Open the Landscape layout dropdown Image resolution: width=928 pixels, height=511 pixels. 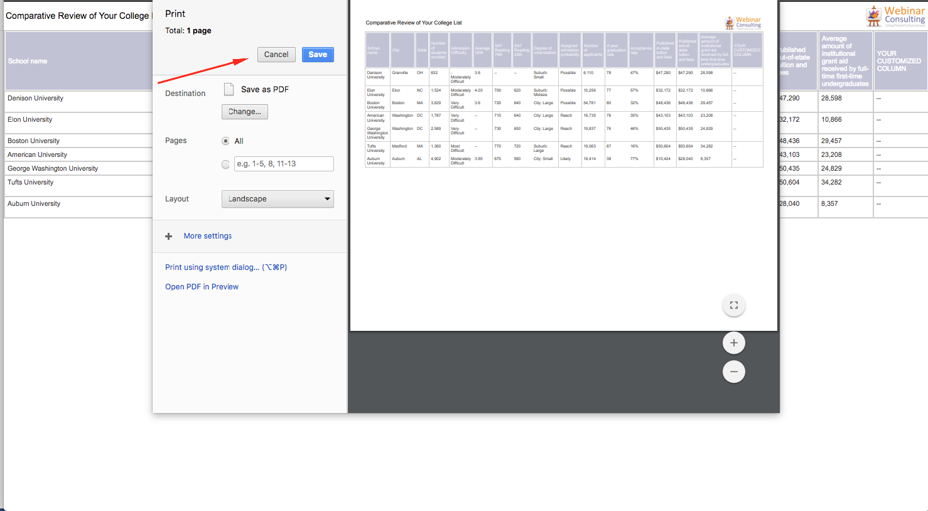click(278, 199)
